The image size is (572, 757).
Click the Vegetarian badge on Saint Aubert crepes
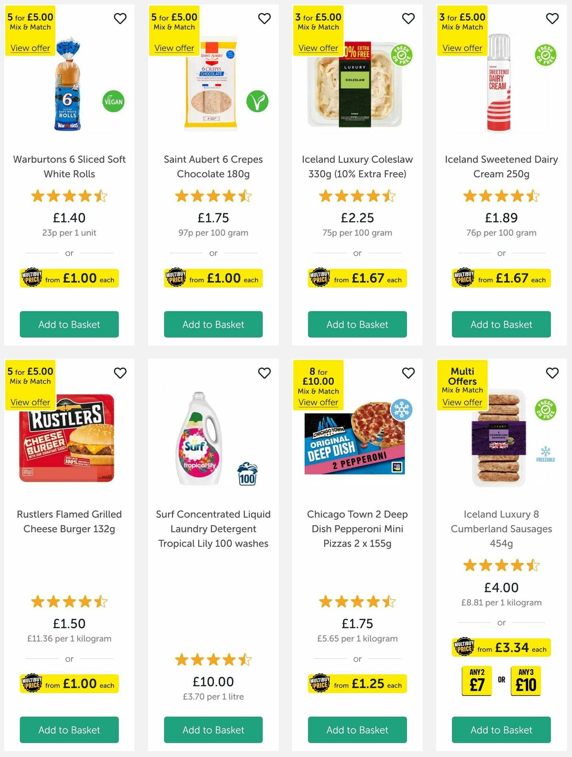pyautogui.click(x=257, y=101)
